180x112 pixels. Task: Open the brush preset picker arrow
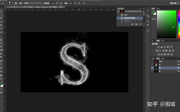(x=12, y=3)
